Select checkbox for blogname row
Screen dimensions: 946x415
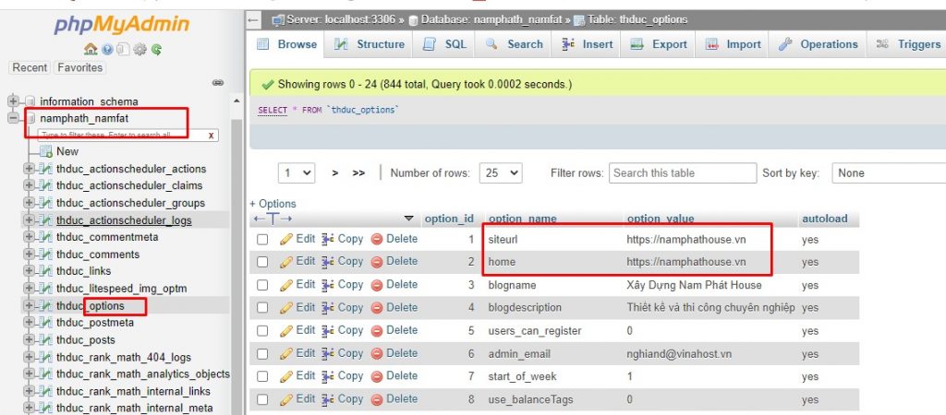(262, 285)
